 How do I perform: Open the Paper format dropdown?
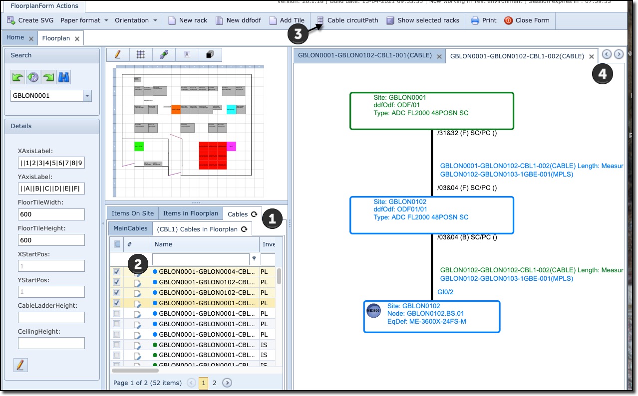coord(84,20)
